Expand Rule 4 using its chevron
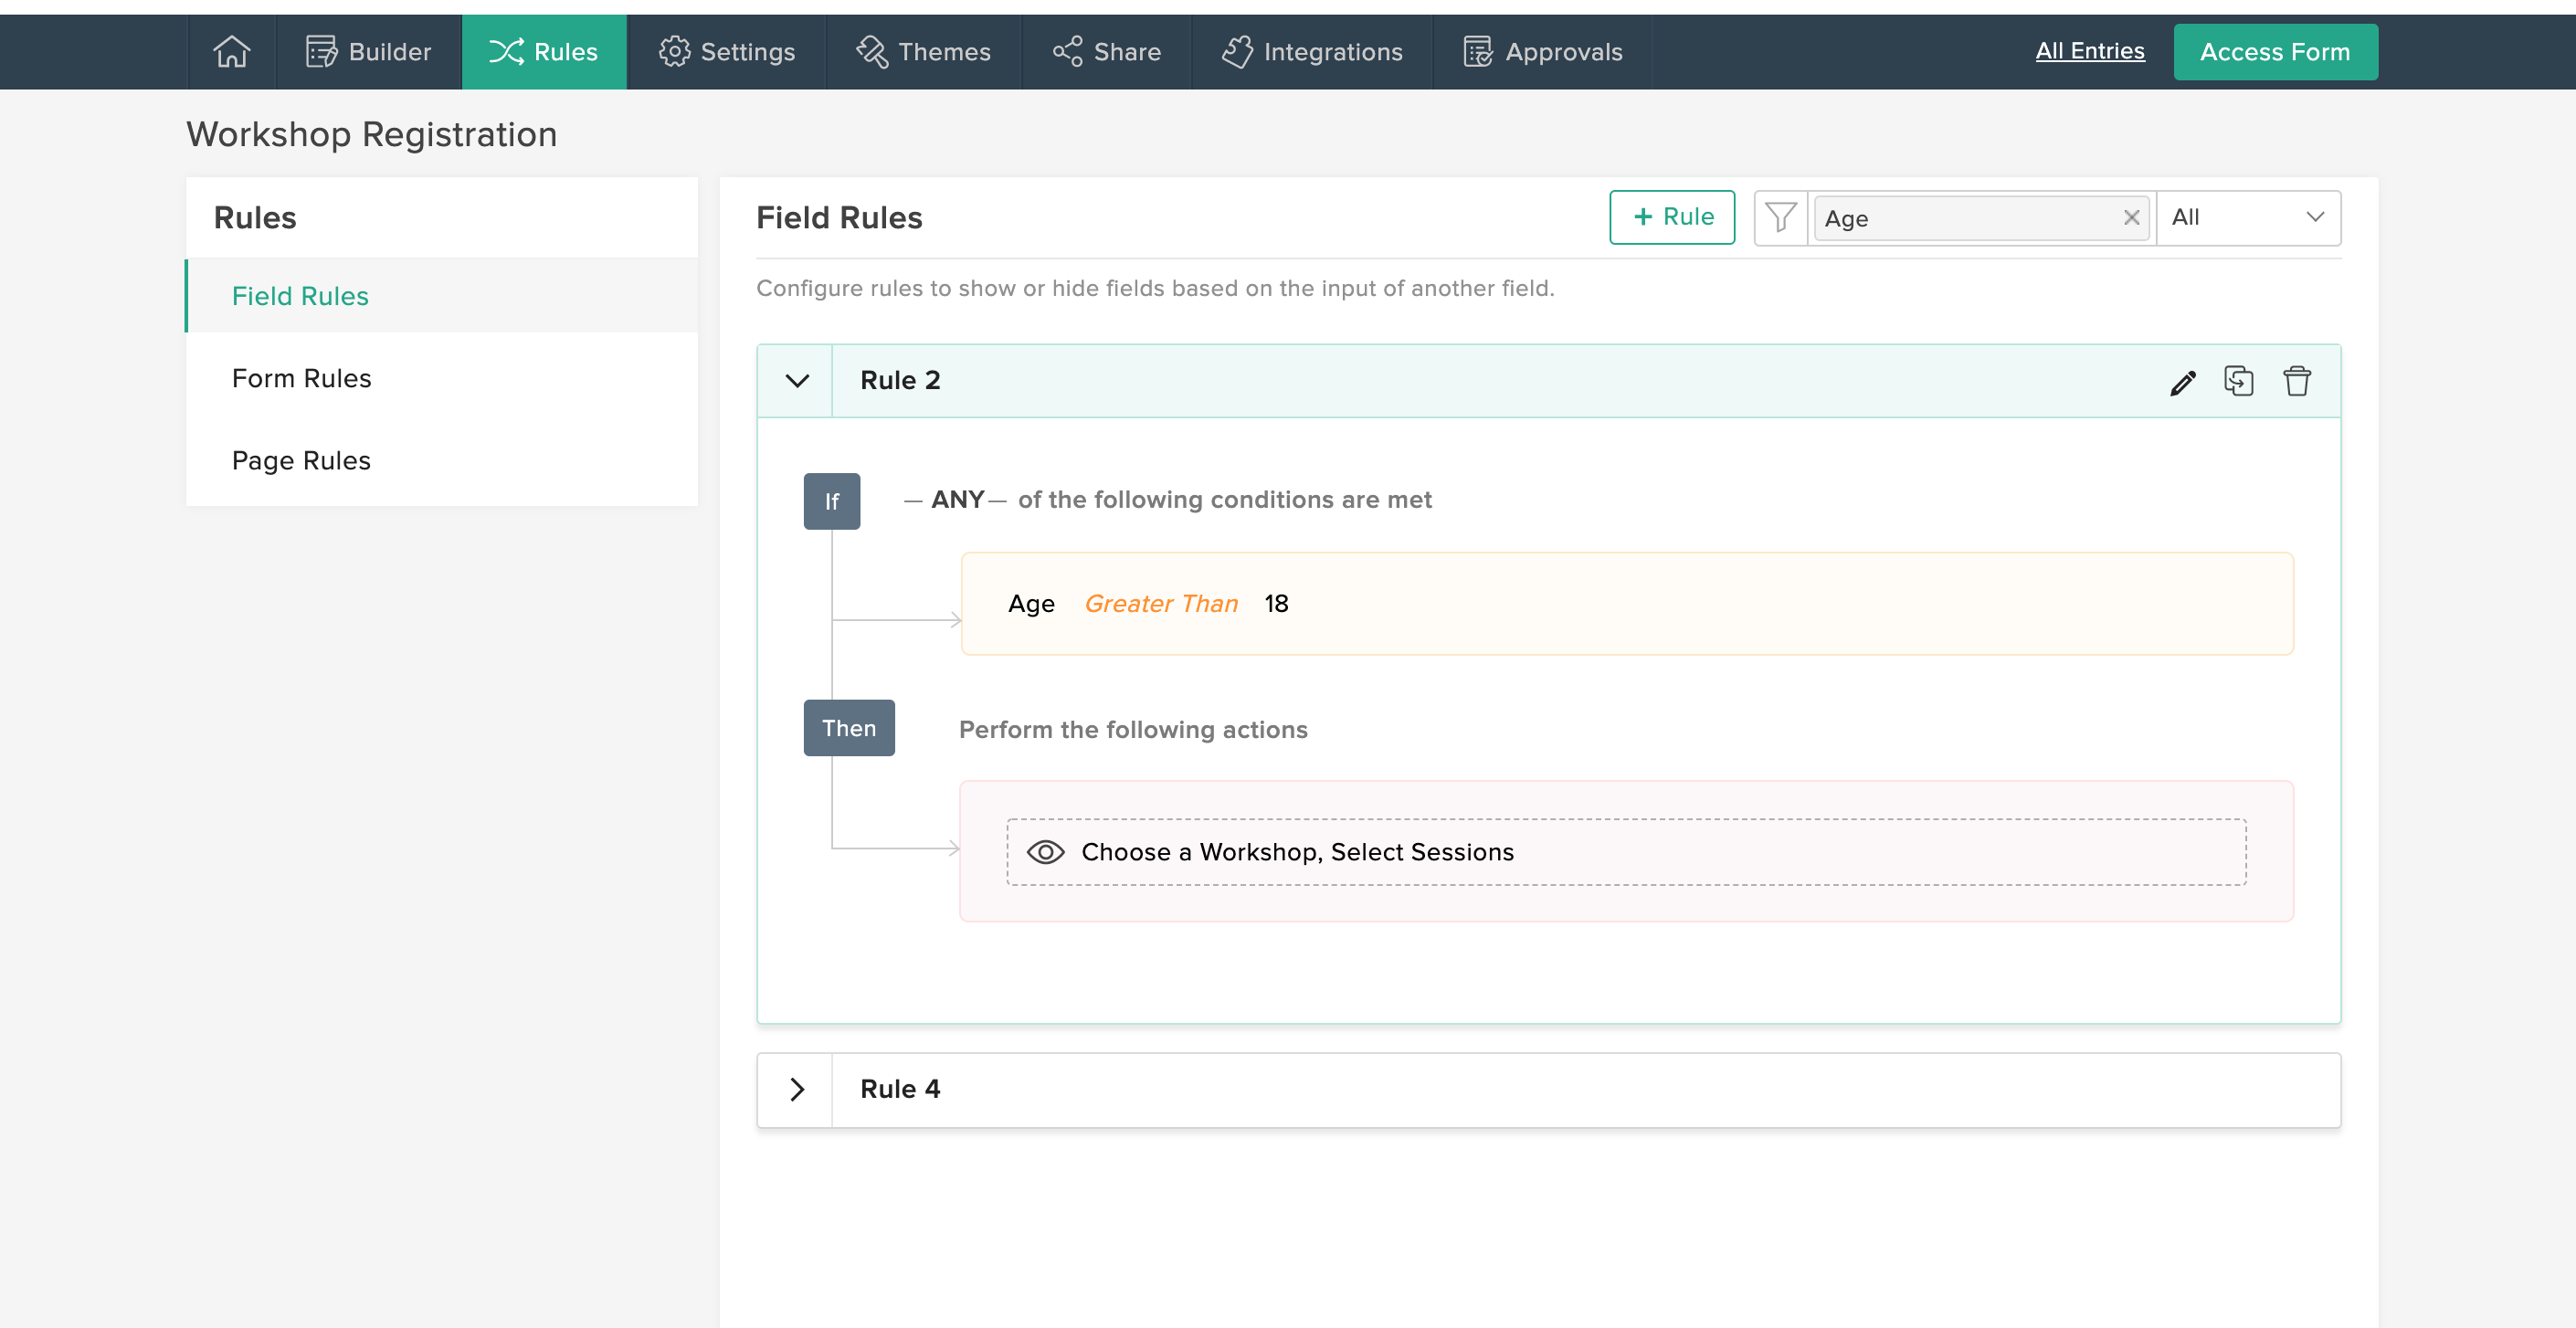2576x1328 pixels. click(796, 1089)
